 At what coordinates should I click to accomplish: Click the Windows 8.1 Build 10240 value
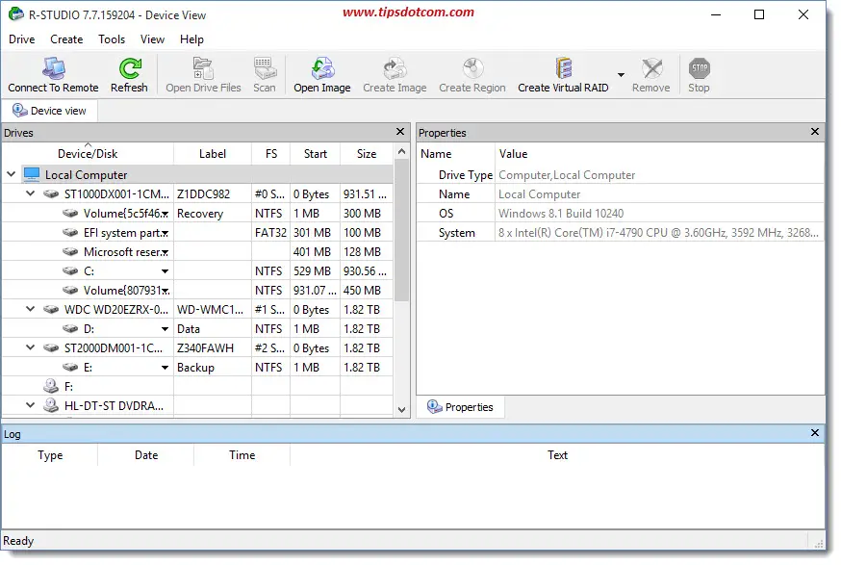[561, 214]
